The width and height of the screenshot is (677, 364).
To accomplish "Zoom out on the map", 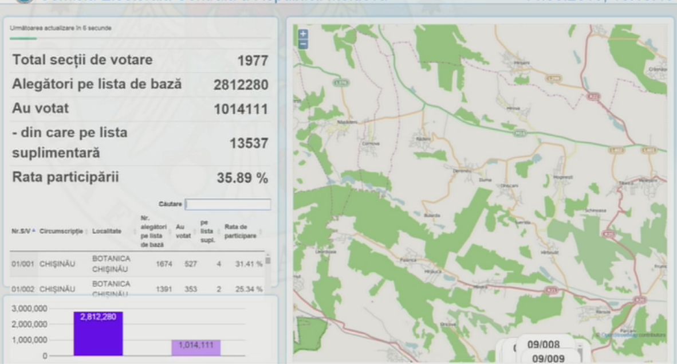I will coord(303,44).
